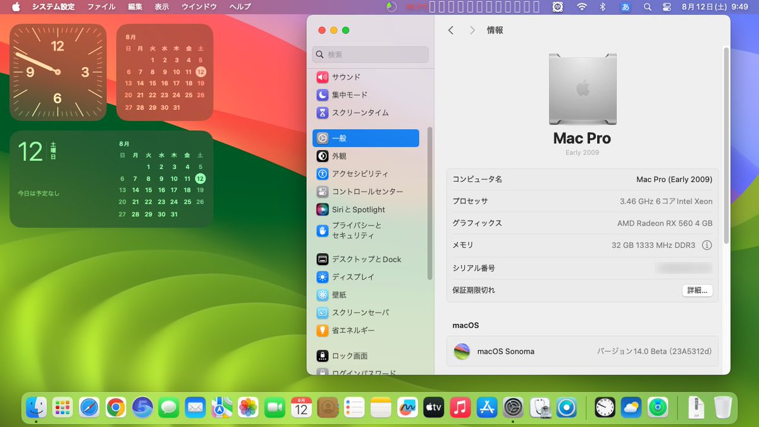The height and width of the screenshot is (427, 759).
Task: Open コントロールセンター settings
Action: 366,191
